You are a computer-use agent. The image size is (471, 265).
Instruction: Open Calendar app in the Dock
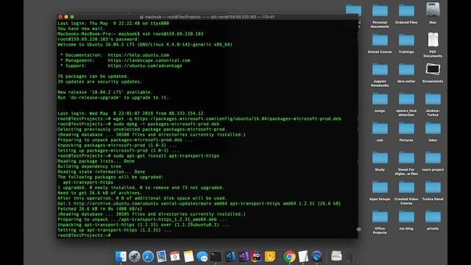click(175, 256)
